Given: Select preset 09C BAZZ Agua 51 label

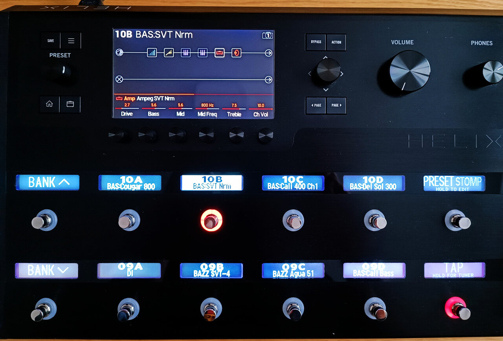Looking at the screenshot, I should pyautogui.click(x=293, y=271).
